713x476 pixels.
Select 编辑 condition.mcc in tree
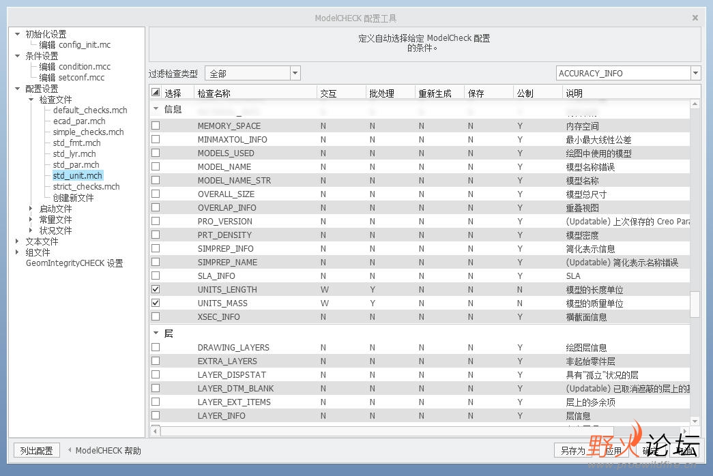[74, 66]
